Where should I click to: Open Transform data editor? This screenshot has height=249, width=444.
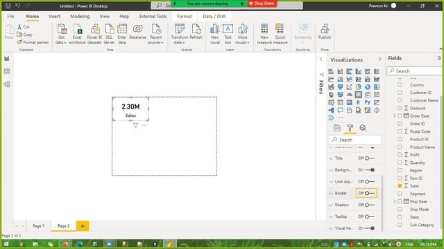click(x=180, y=34)
